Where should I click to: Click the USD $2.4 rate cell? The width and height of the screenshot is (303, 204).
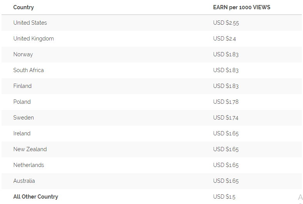224,39
